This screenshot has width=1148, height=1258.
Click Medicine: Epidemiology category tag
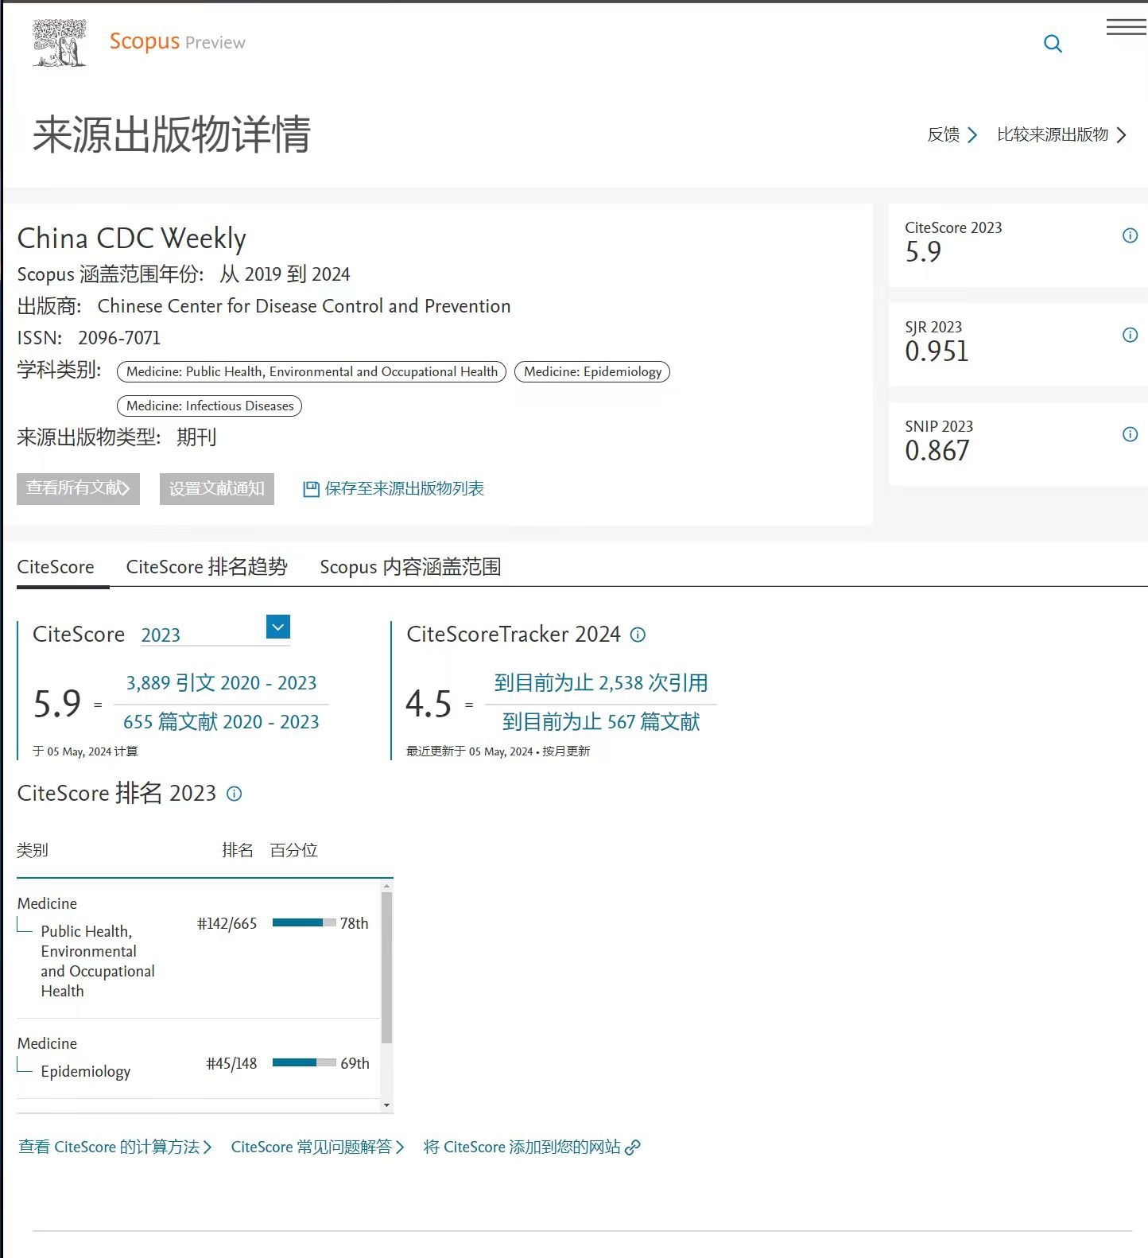point(592,371)
